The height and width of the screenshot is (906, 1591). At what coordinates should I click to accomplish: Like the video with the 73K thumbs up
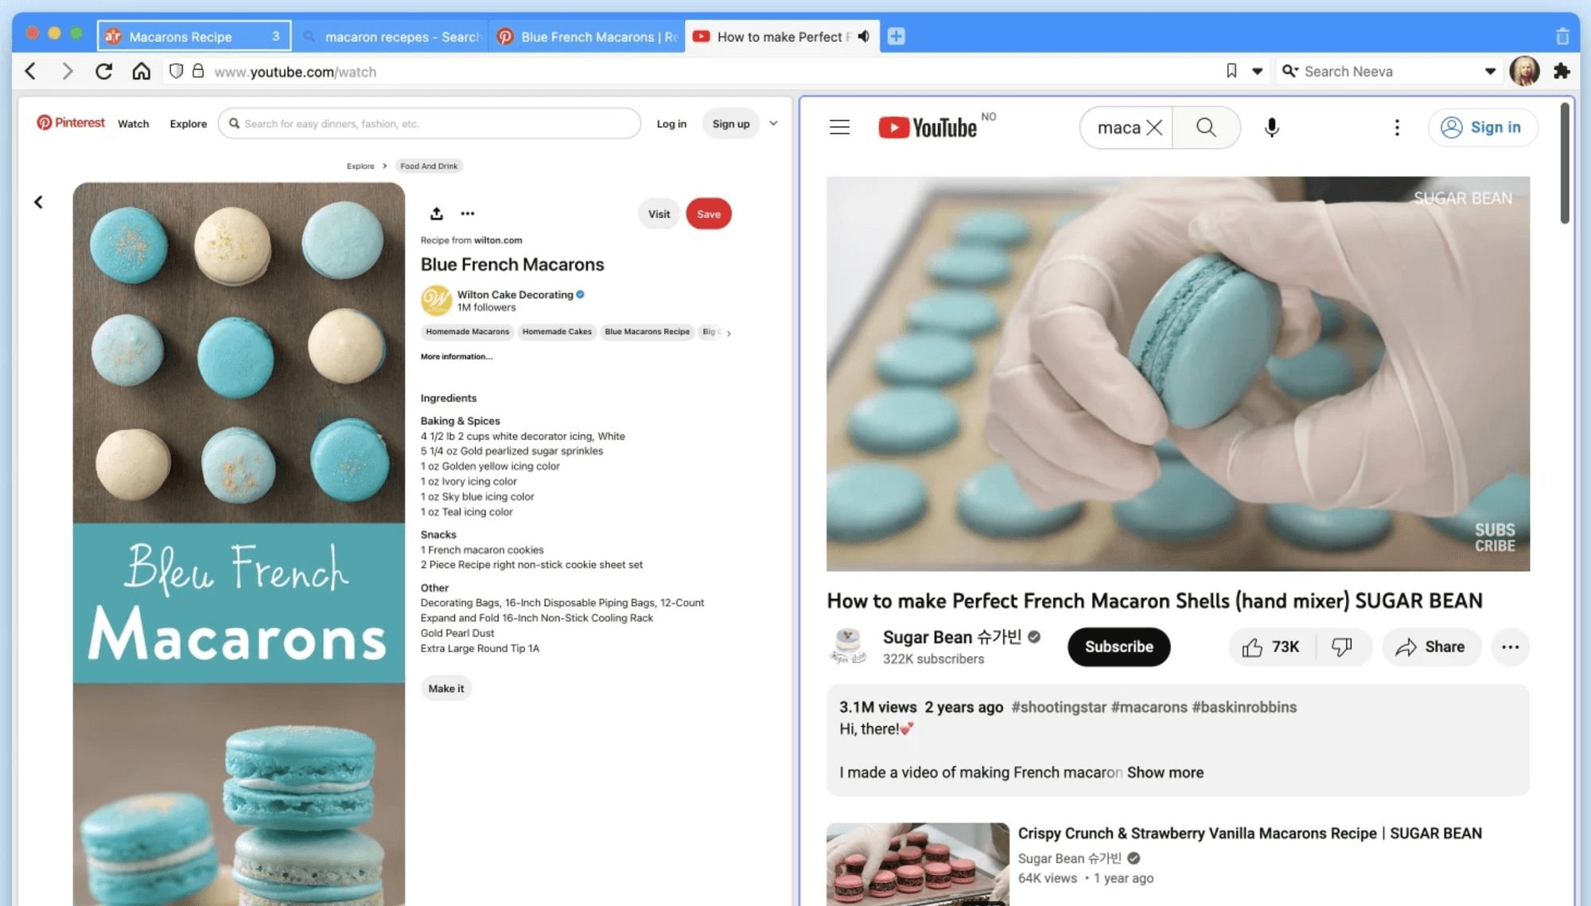[x=1270, y=647]
